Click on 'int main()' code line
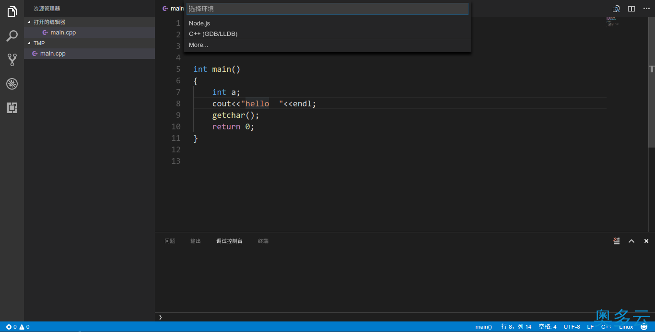Image resolution: width=655 pixels, height=332 pixels. pyautogui.click(x=217, y=69)
